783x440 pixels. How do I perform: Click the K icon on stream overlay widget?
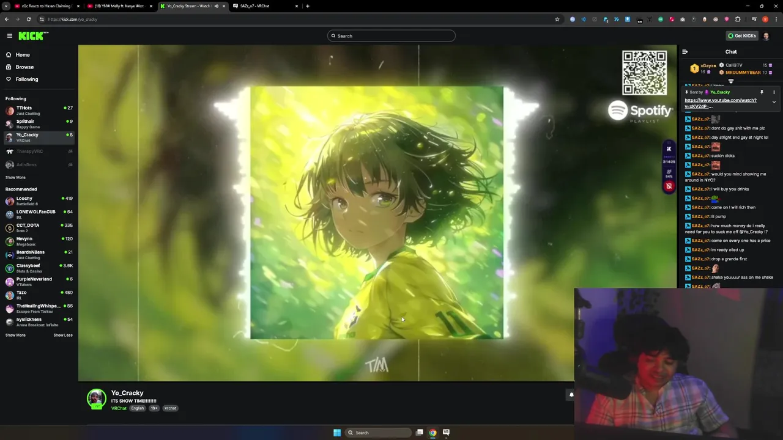click(x=669, y=149)
